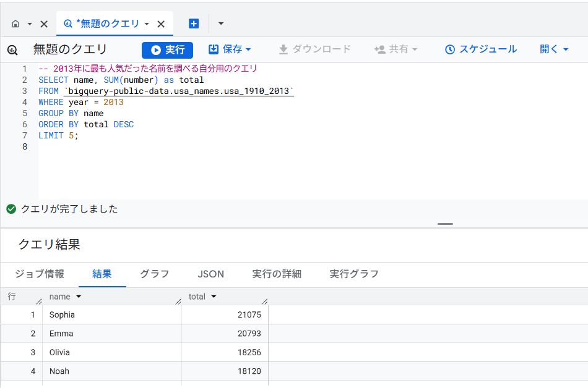588x388 pixels.
Task: Select the Olivia cell
Action: click(112, 352)
